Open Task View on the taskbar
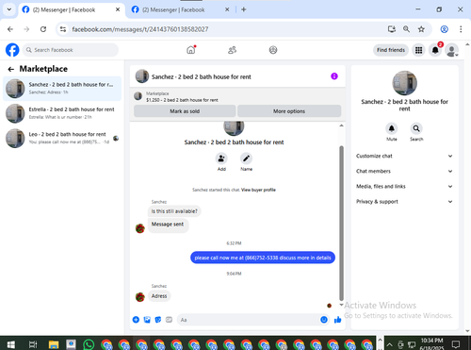This screenshot has width=471, height=350. [x=33, y=344]
